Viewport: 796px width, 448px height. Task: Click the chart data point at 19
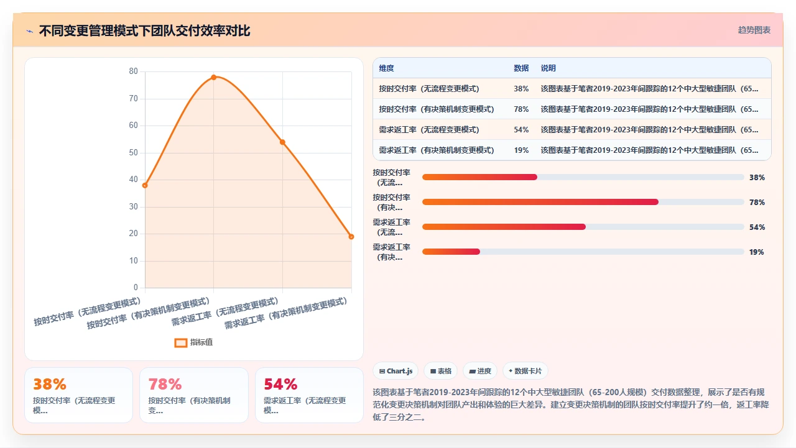351,237
